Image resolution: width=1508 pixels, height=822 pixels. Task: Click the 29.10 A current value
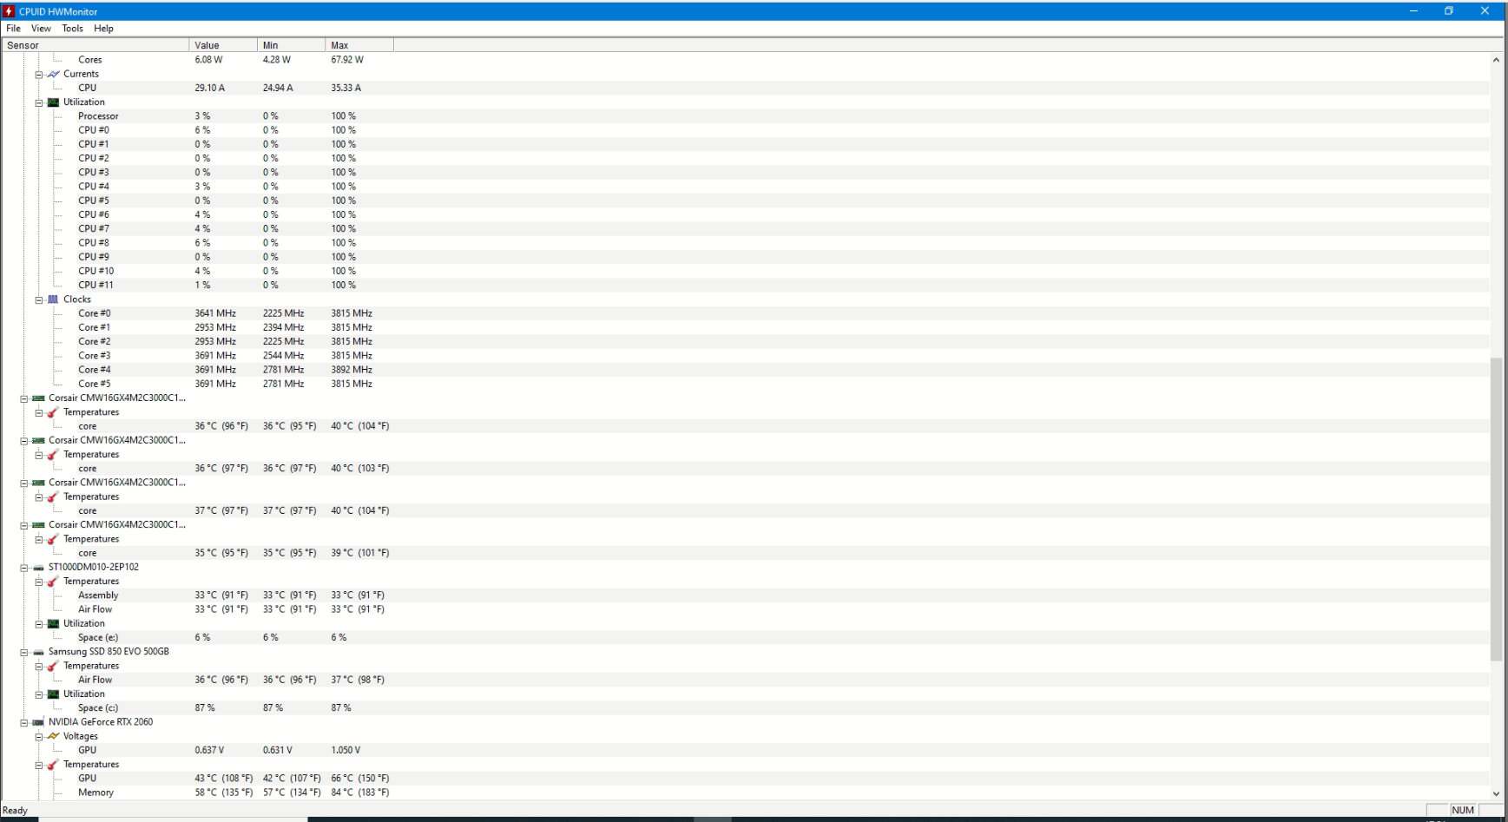pyautogui.click(x=210, y=89)
